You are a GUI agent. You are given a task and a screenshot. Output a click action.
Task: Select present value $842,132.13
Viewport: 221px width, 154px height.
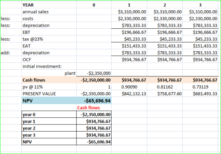(x=129, y=94)
